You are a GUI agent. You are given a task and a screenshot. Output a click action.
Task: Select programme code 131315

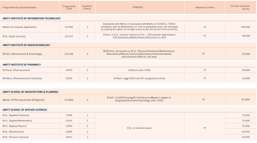pyautogui.click(x=69, y=36)
